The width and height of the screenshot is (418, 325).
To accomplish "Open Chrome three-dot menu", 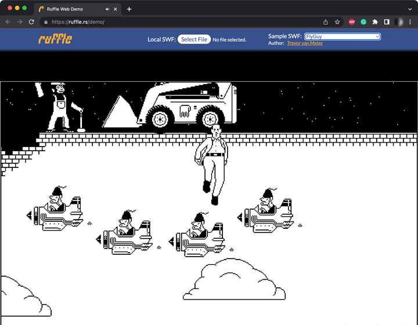I will tap(410, 22).
